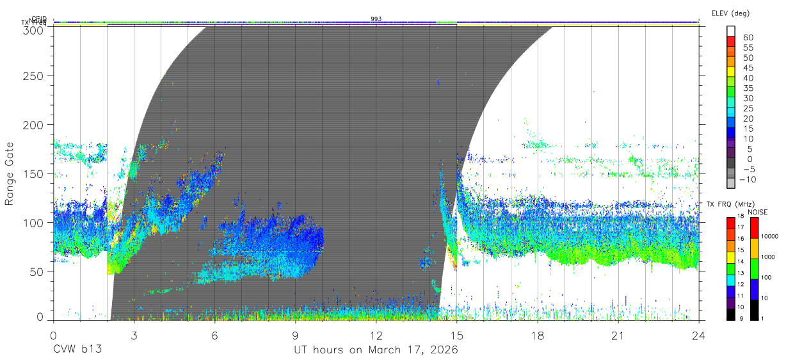Pick the black 9–10 swatch in TX FRQ bar
Viewport: 786px width, 363px height.
730,313
